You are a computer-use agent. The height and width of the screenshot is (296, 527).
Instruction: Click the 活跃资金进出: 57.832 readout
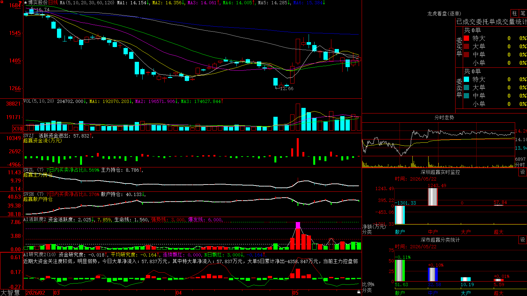tap(64, 136)
